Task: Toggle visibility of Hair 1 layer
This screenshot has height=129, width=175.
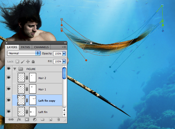Action: (x=8, y=89)
